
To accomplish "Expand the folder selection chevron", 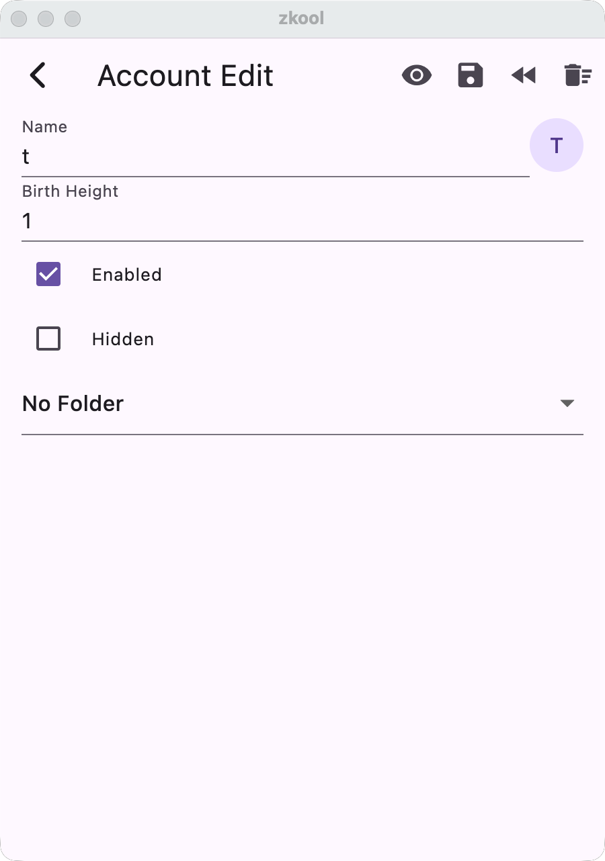I will coord(568,403).
